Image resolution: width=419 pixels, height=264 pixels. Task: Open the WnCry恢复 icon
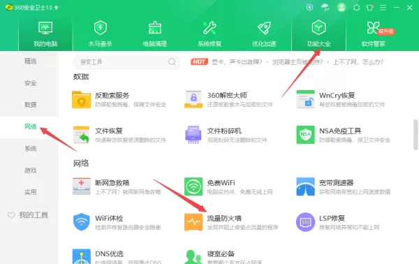pyautogui.click(x=305, y=99)
